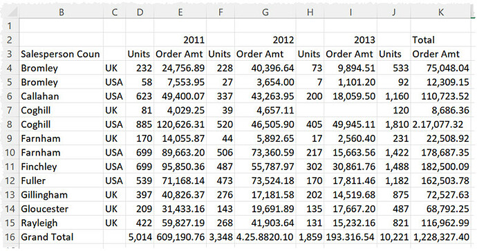This screenshot has width=477, height=251.
Task: Select the Finchley name cell
Action: (x=61, y=167)
